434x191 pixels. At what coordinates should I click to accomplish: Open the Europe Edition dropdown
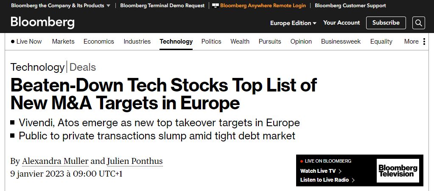(x=293, y=23)
